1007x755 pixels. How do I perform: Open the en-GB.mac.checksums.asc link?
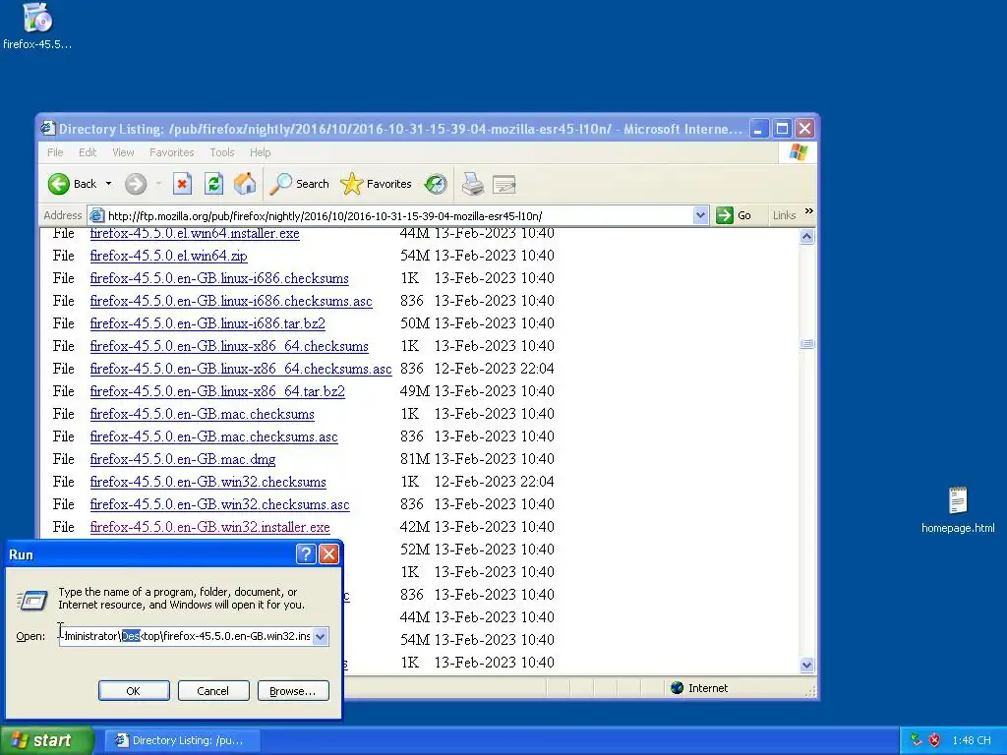point(213,436)
